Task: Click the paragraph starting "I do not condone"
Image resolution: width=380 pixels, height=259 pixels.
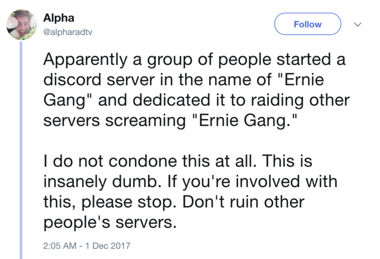Action: tap(190, 191)
